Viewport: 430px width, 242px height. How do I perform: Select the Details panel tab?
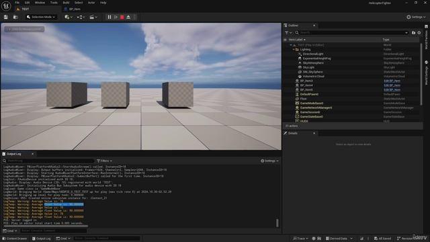[293, 133]
